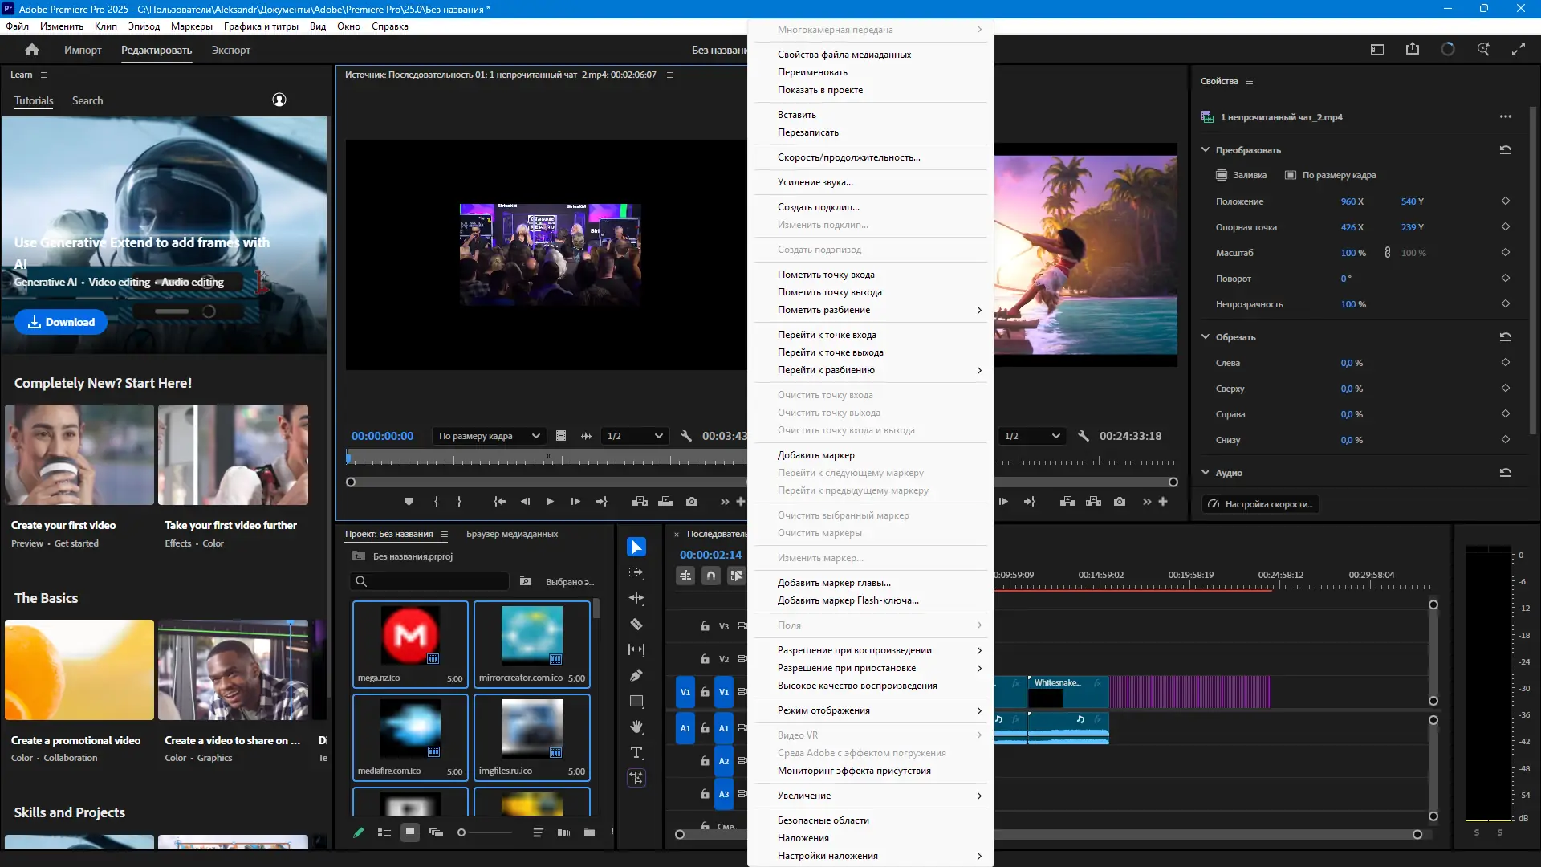This screenshot has height=867, width=1541.
Task: Toggle A2 track targeting button
Action: (724, 761)
